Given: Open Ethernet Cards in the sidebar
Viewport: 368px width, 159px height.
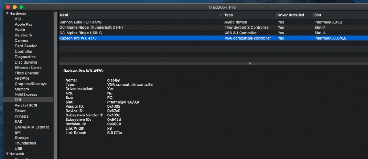Looking at the screenshot, I should pyautogui.click(x=28, y=68).
